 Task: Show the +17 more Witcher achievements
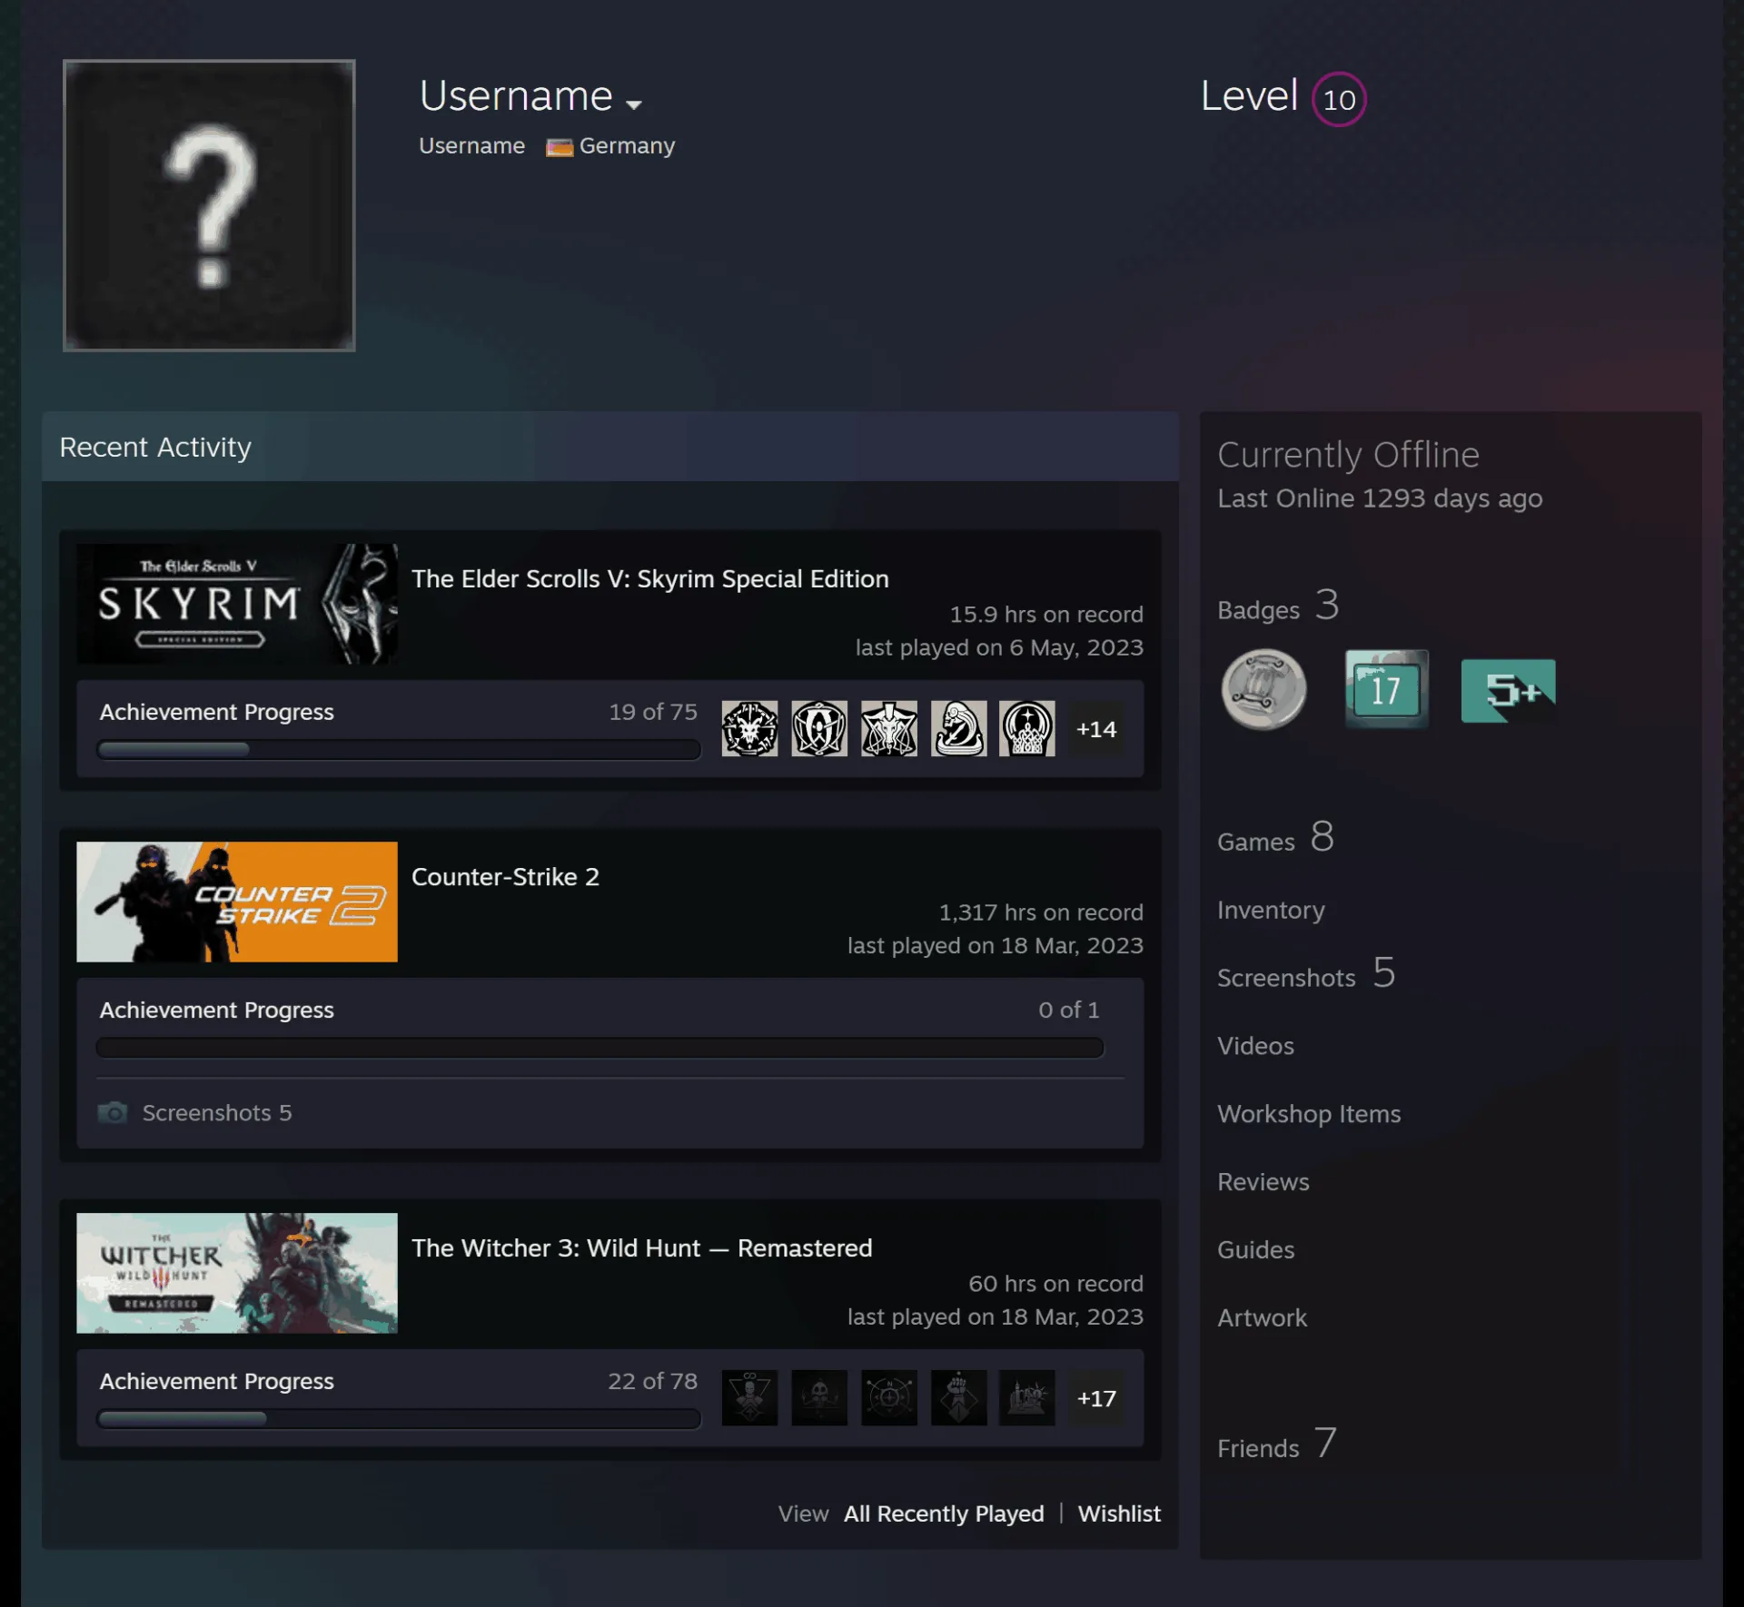click(x=1096, y=1398)
